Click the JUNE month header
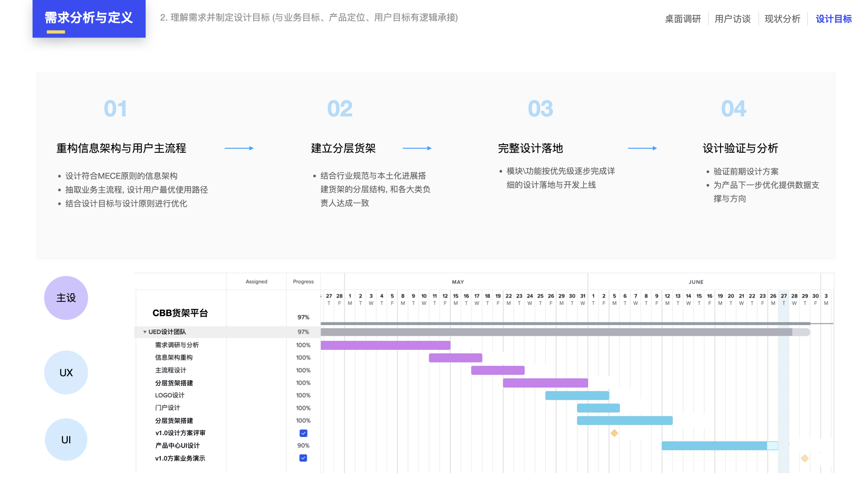 click(x=696, y=282)
